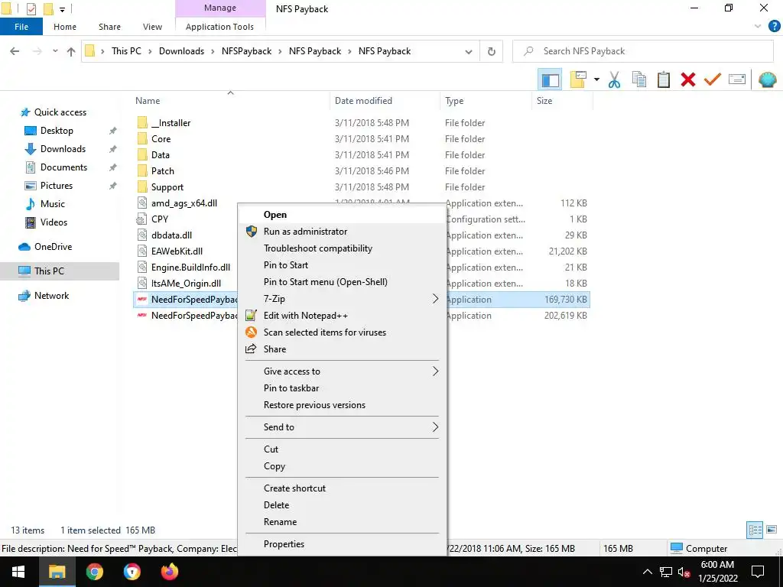783x587 pixels.
Task: Choose Scan selected items for viruses
Action: pyautogui.click(x=343, y=332)
